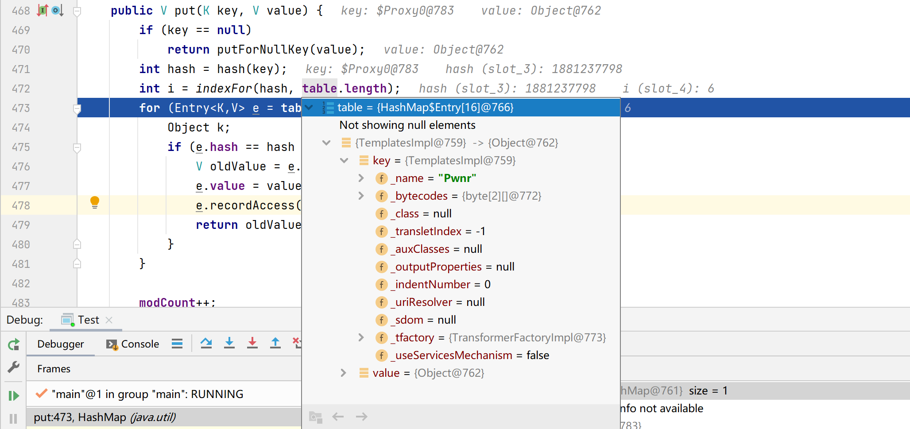Viewport: 910px width, 429px height.
Task: Click the new-watch icon at popup bottom
Action: coord(315,417)
